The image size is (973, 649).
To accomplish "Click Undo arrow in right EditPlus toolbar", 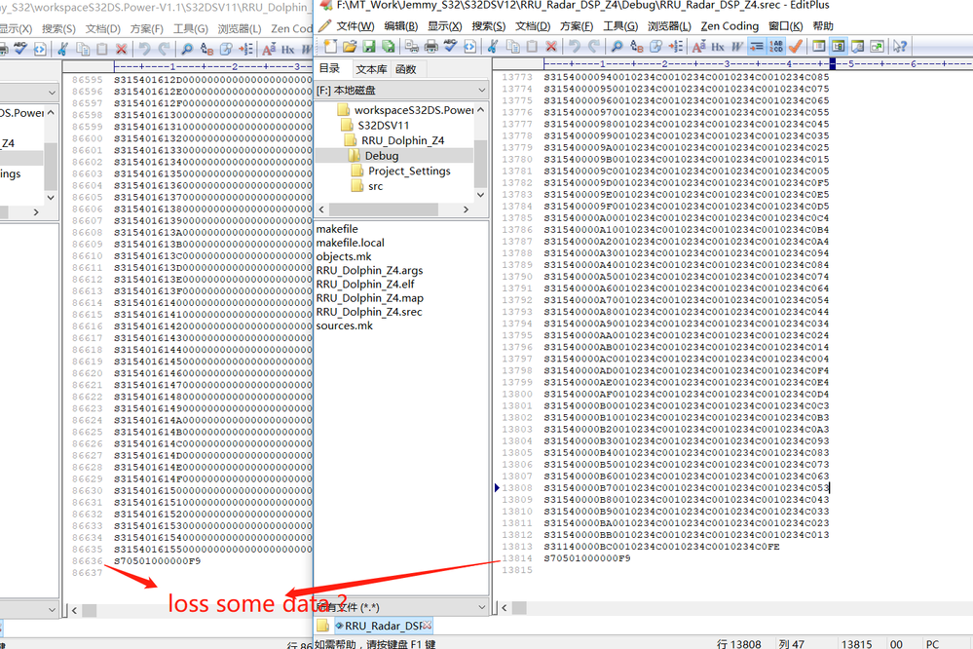I will tap(575, 47).
